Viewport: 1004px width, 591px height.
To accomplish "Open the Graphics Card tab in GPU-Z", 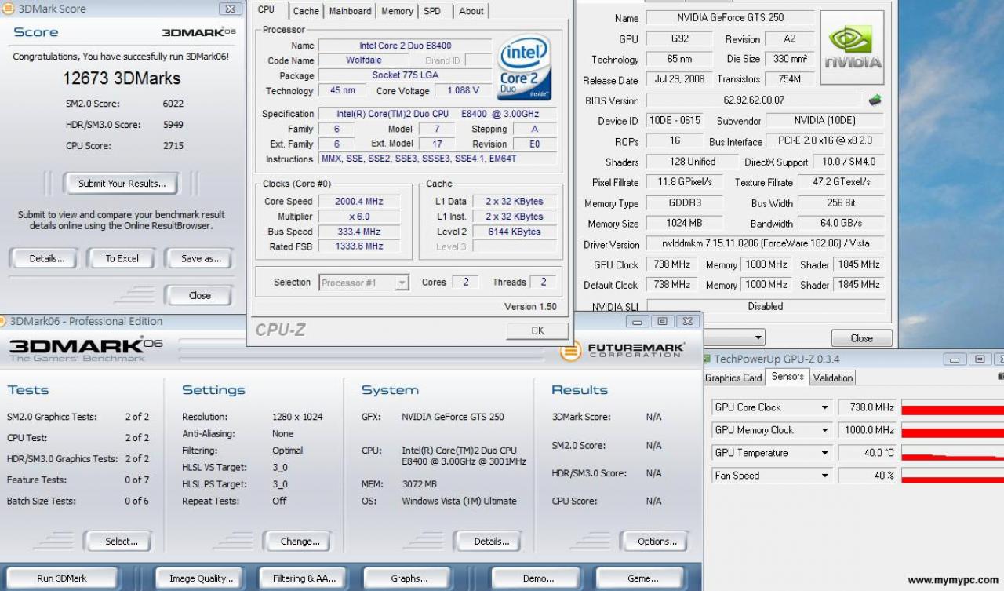I will click(x=733, y=378).
